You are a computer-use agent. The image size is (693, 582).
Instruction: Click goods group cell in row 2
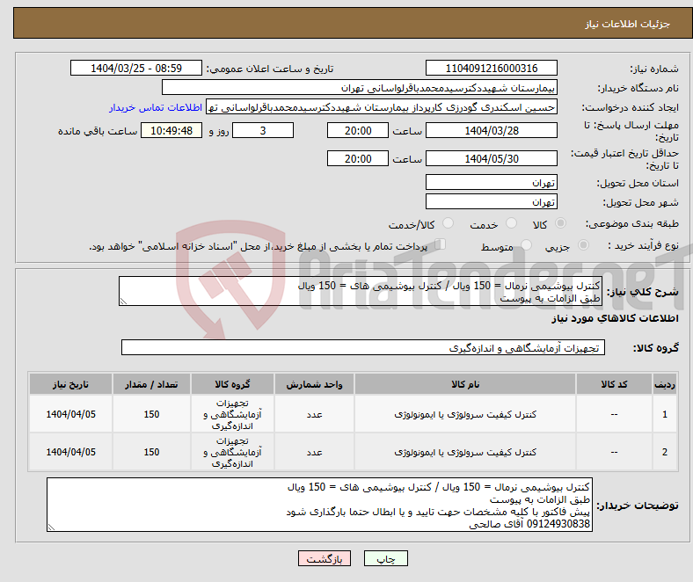[x=232, y=452]
